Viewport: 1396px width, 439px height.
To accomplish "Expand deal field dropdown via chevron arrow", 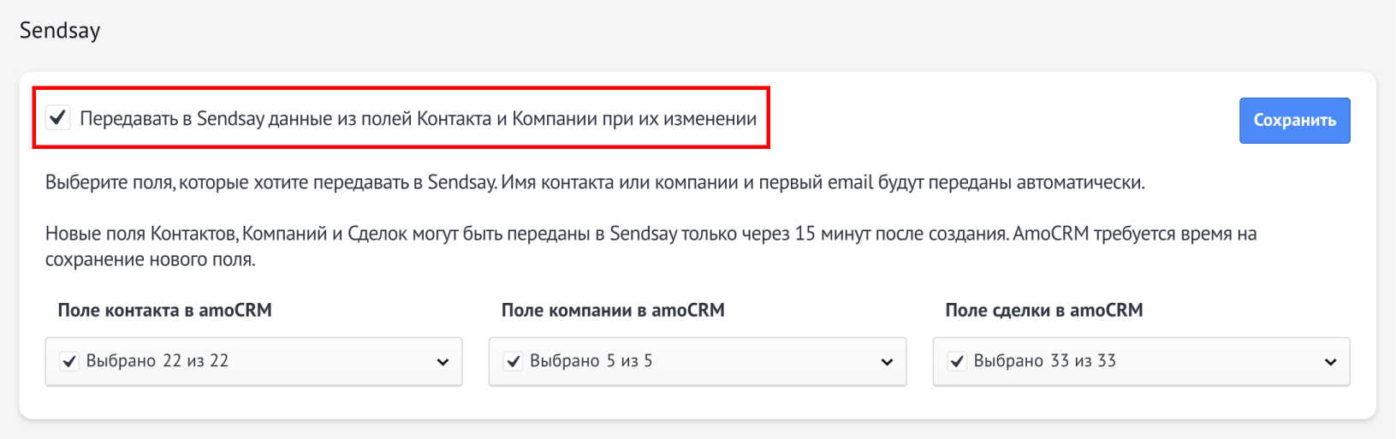I will (1330, 362).
